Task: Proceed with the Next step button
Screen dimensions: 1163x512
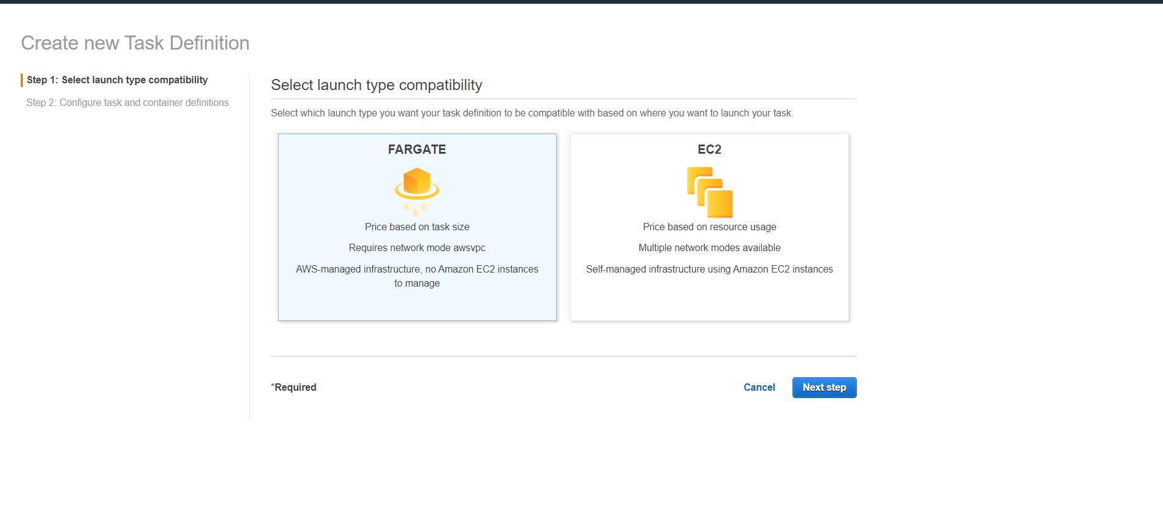Action: (x=824, y=388)
